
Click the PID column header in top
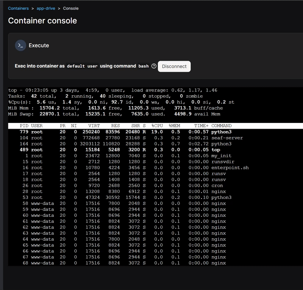click(23, 126)
